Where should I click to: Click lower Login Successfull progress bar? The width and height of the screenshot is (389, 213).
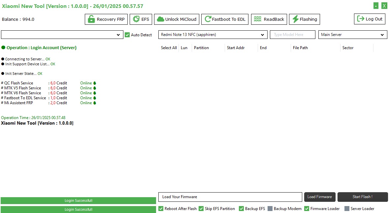tap(79, 209)
